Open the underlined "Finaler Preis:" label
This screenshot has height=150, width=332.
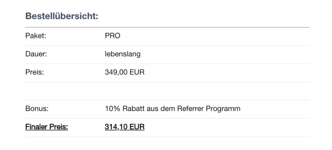(x=47, y=127)
